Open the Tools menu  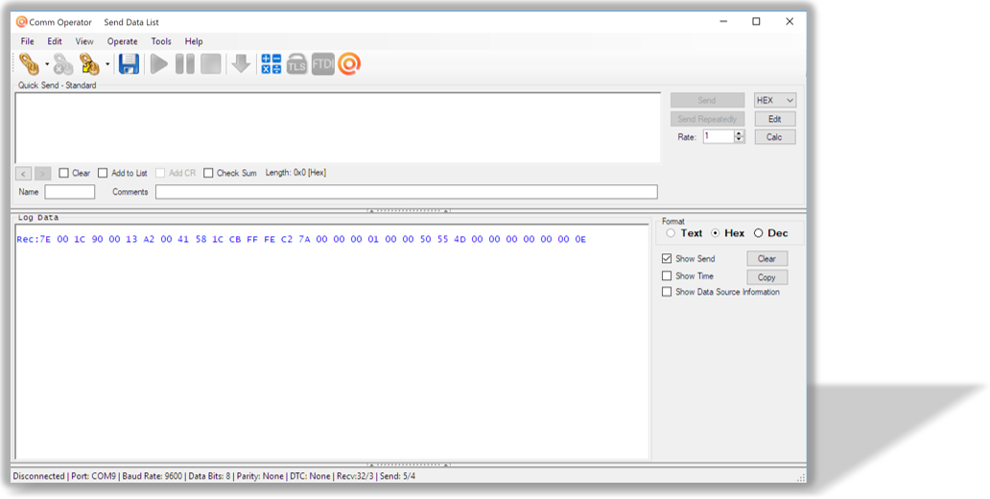pos(161,41)
